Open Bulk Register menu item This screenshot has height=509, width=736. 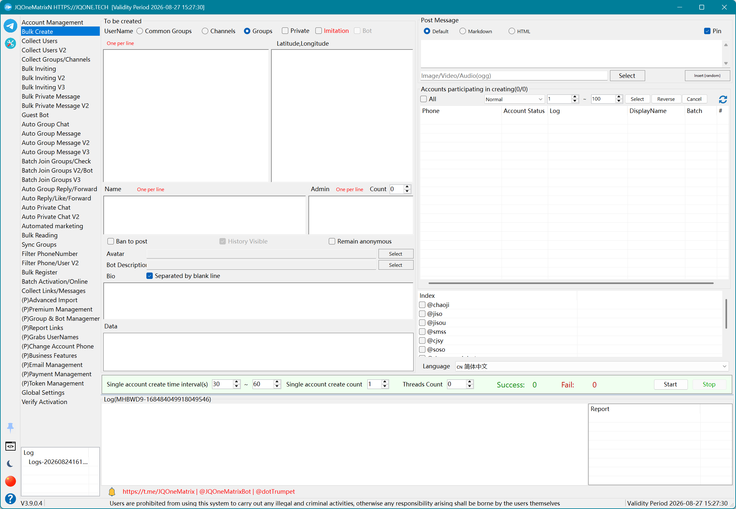point(40,272)
